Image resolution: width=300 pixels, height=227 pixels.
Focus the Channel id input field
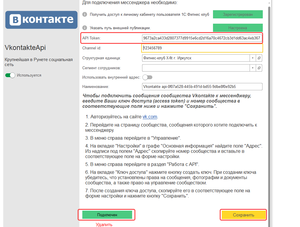coord(202,48)
